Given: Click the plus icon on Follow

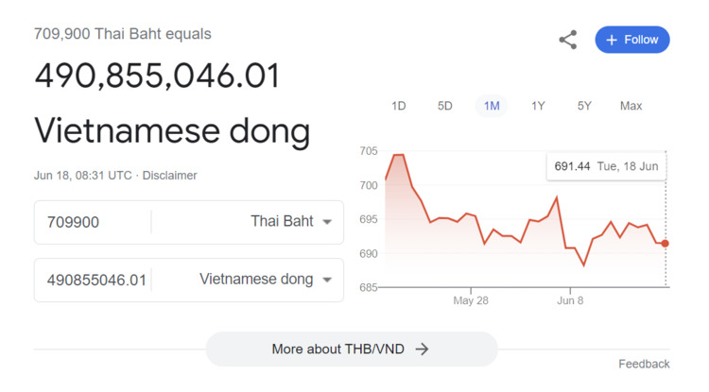Looking at the screenshot, I should pos(612,40).
